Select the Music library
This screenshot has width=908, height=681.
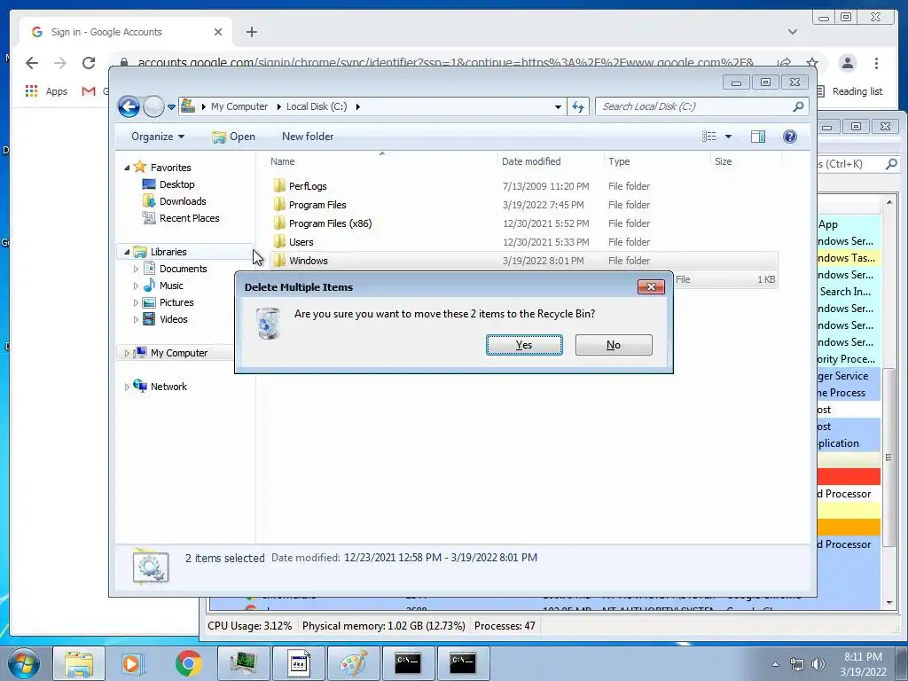pyautogui.click(x=171, y=286)
